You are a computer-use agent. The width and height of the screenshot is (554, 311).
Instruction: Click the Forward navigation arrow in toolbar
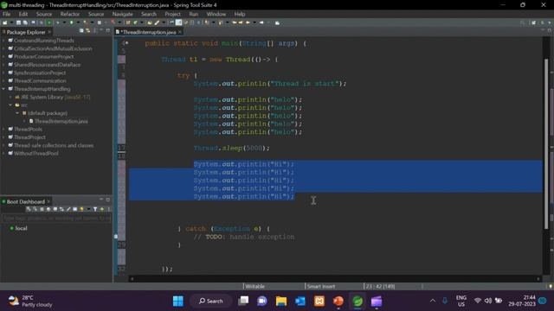261,22
